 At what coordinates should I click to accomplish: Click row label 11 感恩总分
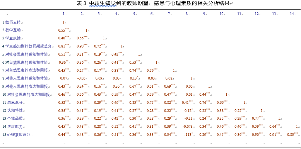pos(13,103)
